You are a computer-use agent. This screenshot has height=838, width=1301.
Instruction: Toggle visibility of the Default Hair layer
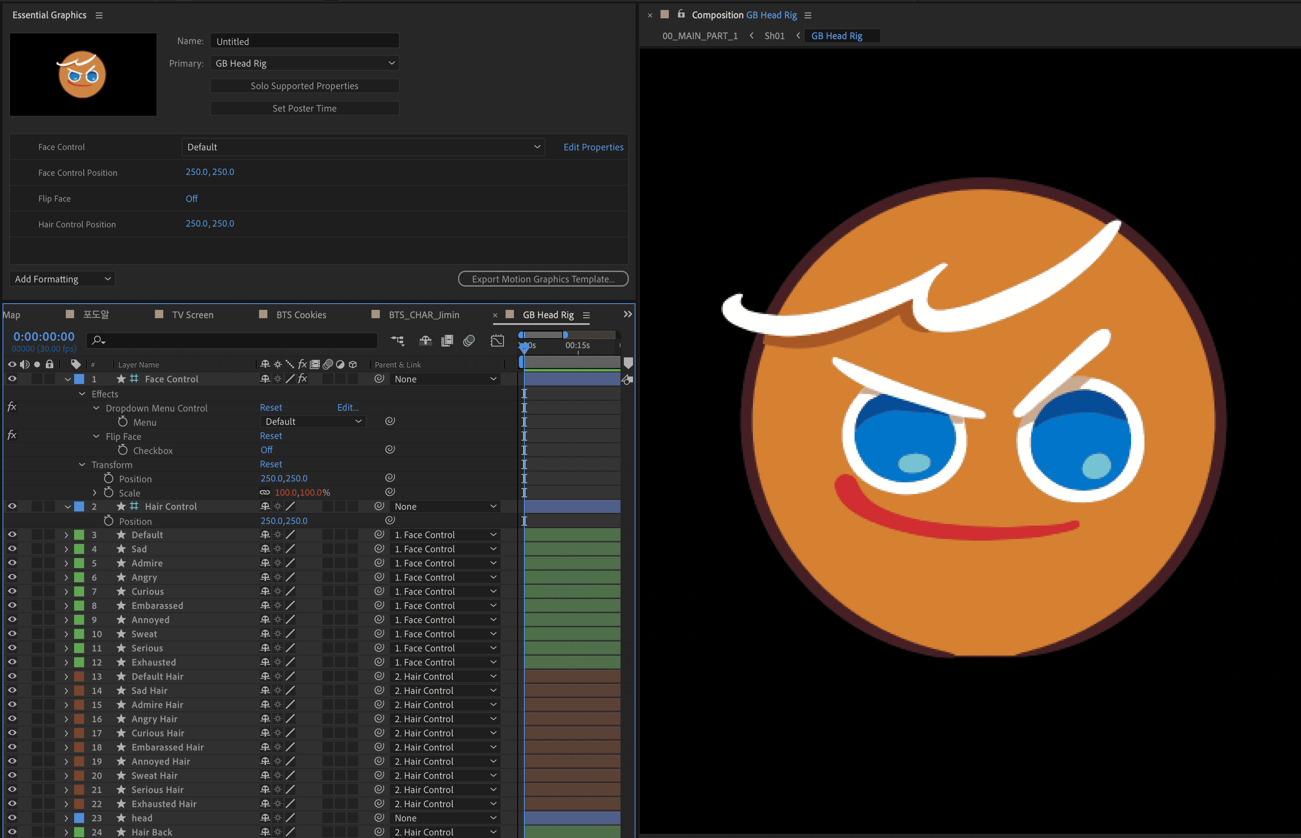(12, 676)
